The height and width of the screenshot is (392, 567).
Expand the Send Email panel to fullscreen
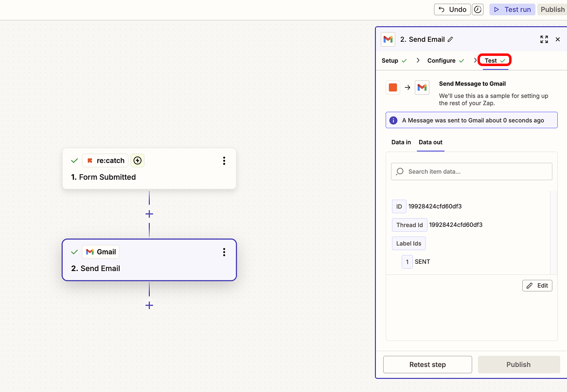(x=544, y=39)
